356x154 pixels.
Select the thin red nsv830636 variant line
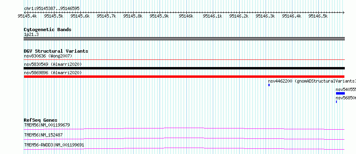coord(184,59)
